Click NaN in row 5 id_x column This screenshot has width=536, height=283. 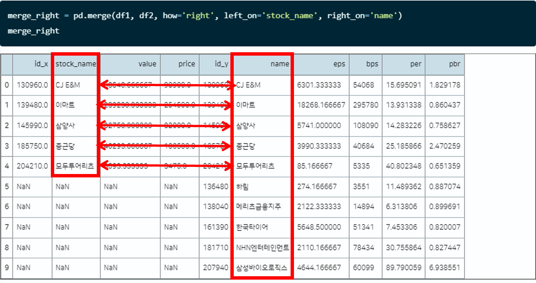(23, 186)
